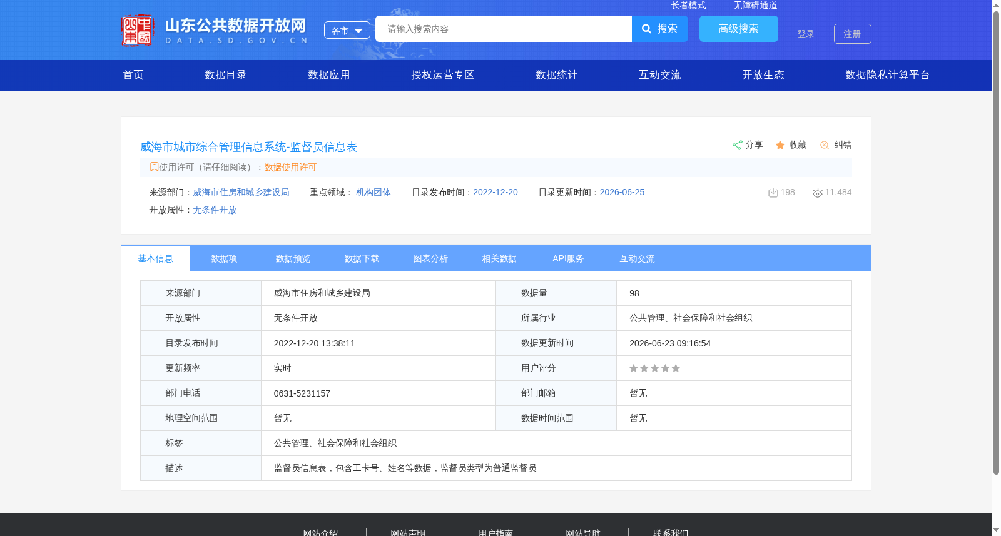
Task: Click the user rating stars
Action: (654, 368)
